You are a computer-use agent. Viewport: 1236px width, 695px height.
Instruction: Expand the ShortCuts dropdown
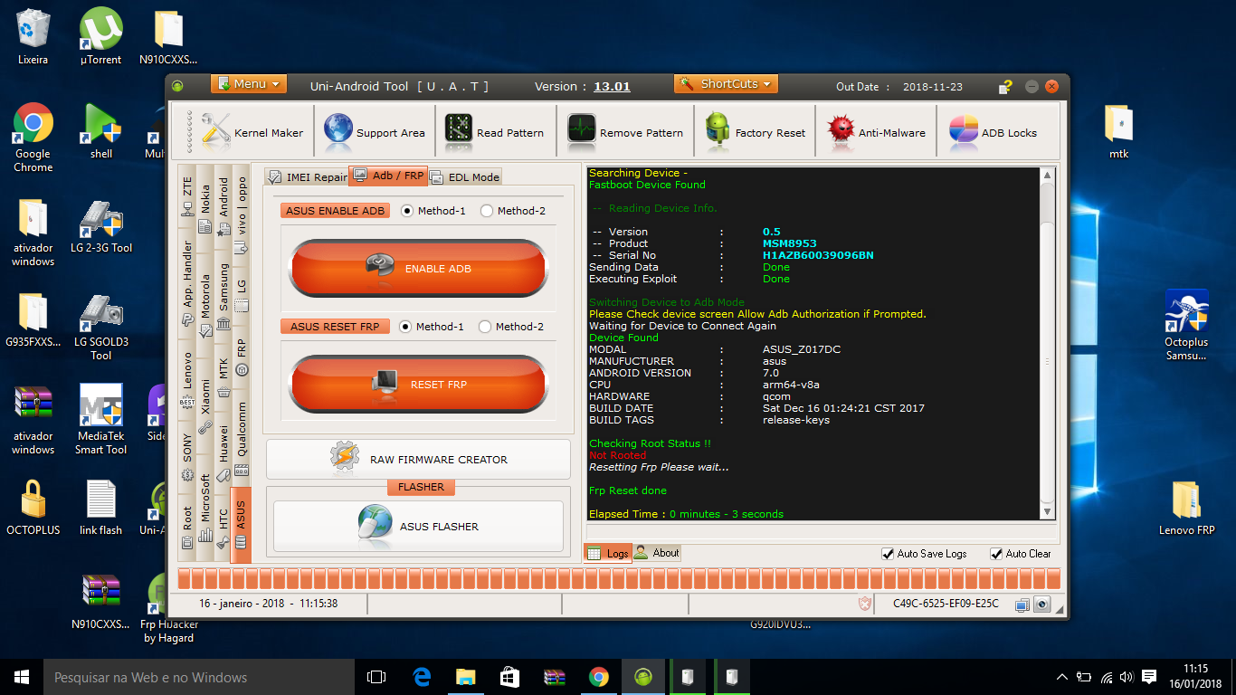[x=727, y=84]
